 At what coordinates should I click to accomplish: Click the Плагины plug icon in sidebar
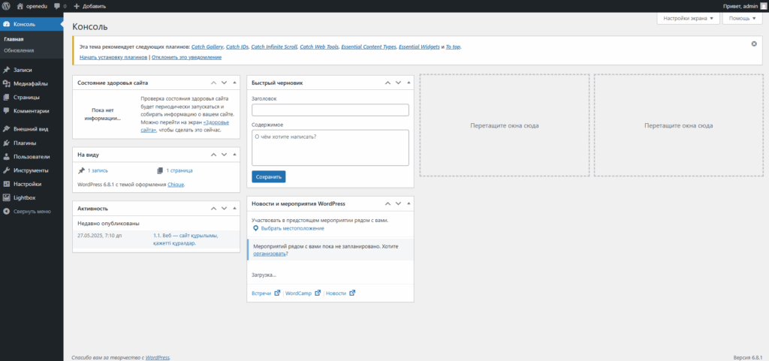[7, 143]
